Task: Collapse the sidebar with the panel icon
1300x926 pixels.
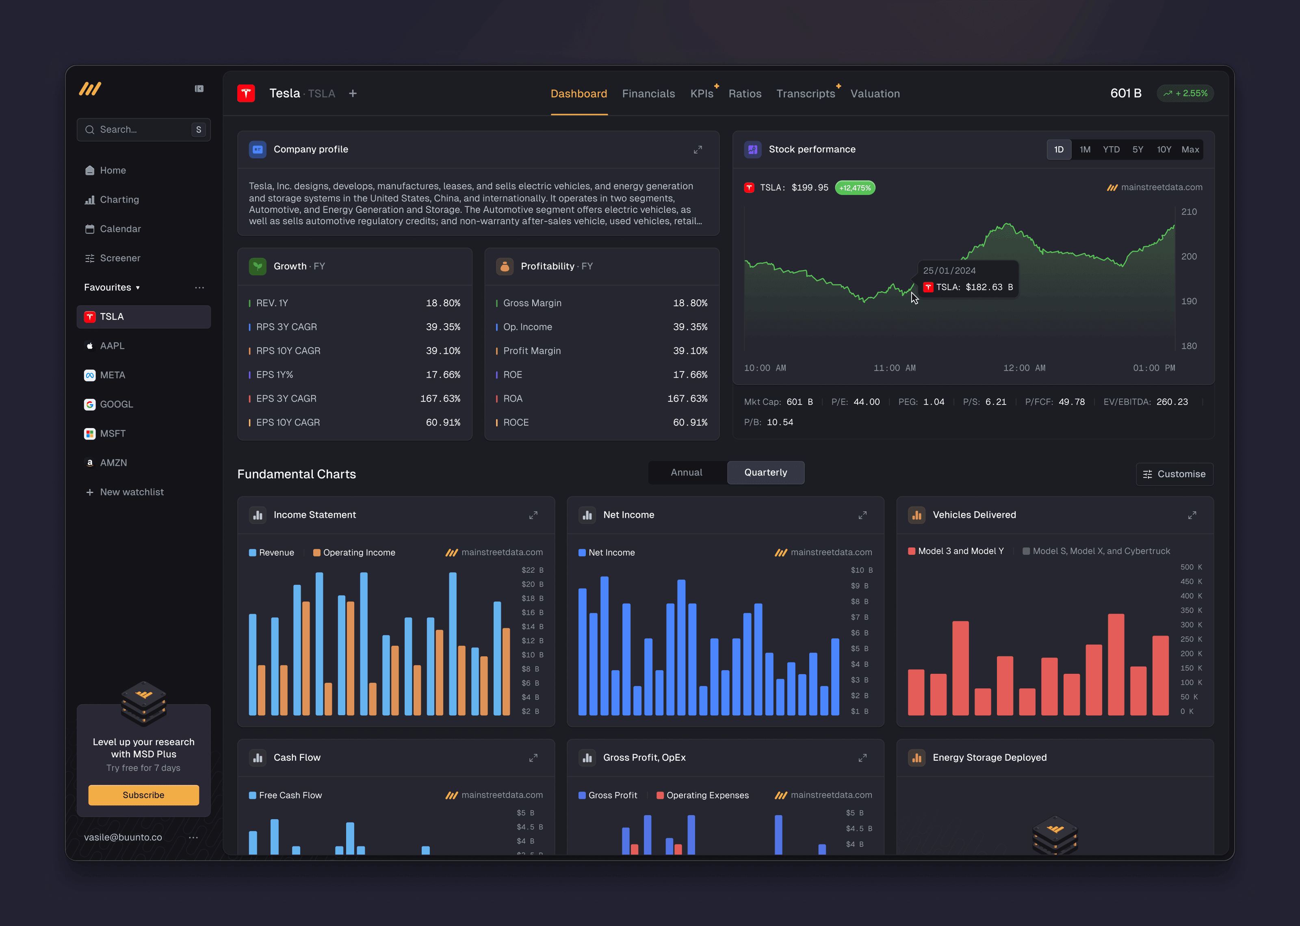Action: (x=199, y=89)
